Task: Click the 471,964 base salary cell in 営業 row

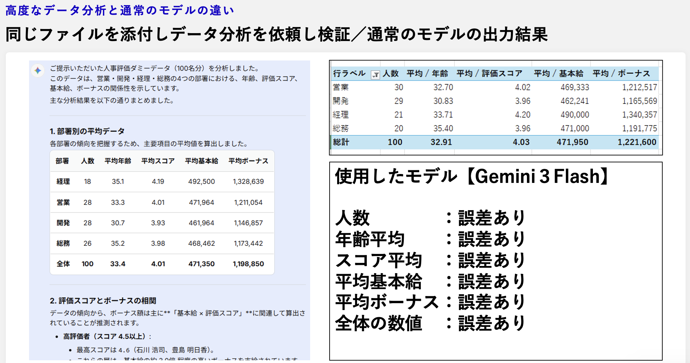Action: click(201, 202)
